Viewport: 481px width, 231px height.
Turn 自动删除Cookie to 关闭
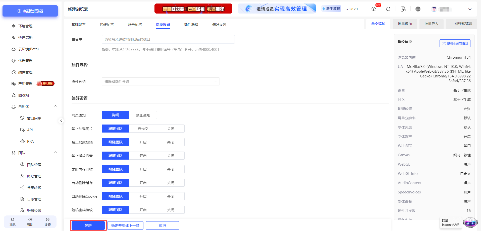click(x=171, y=196)
